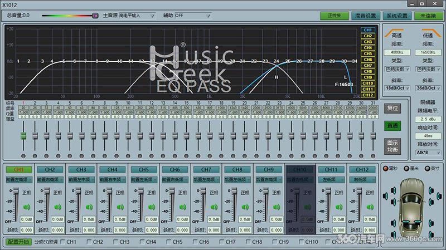This screenshot has width=446, height=250.
Task: Select the 厘米 delay unit radio button
Action: coord(406,169)
